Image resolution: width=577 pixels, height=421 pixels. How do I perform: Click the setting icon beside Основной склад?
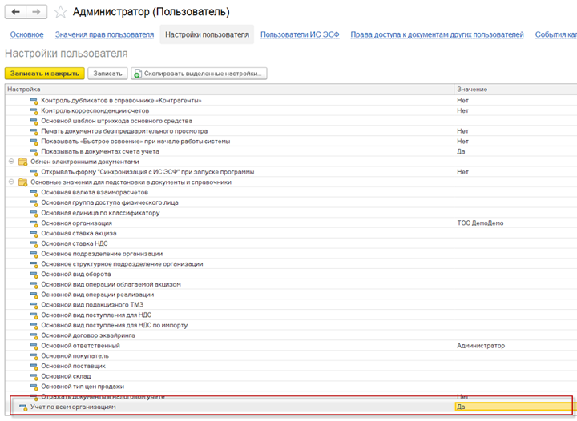[x=34, y=376]
